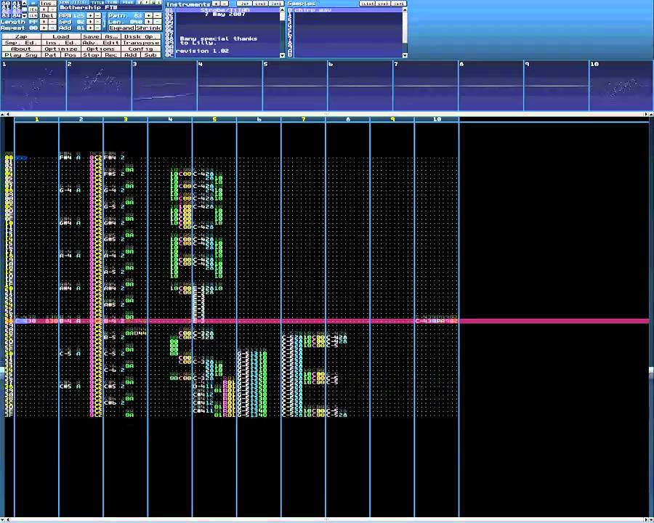
Task: Remove a channel with Sub button
Action: (150, 55)
